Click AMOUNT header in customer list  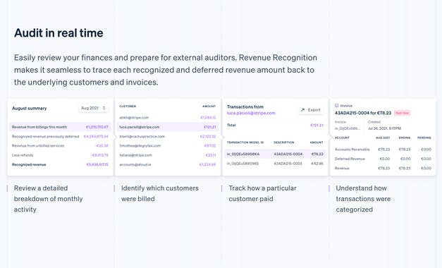[209, 106]
